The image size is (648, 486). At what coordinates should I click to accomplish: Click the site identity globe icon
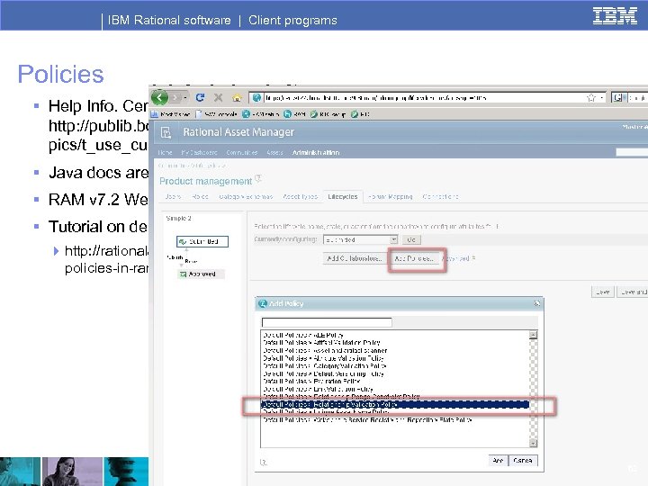pos(256,97)
